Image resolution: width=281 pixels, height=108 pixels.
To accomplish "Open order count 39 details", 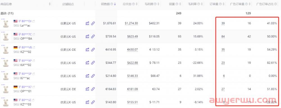I will pyautogui.click(x=223, y=23).
